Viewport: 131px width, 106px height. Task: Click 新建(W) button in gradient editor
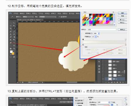point(123,30)
